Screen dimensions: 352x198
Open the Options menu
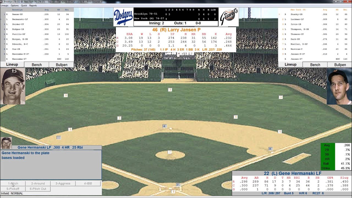(15, 5)
